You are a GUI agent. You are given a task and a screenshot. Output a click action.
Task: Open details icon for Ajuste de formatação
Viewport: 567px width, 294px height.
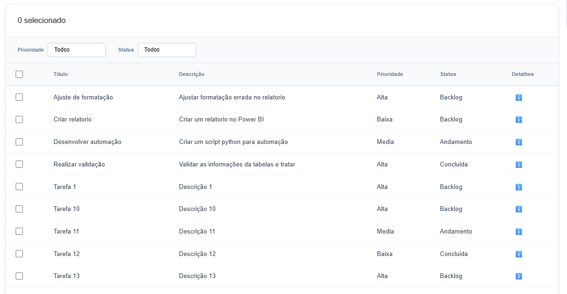click(x=518, y=98)
